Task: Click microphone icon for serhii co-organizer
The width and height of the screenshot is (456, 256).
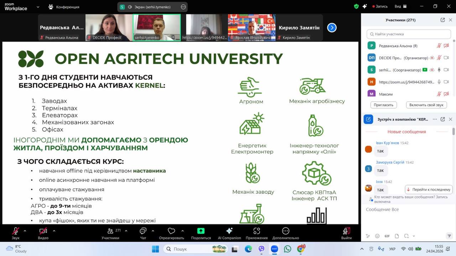Action: pyautogui.click(x=439, y=70)
